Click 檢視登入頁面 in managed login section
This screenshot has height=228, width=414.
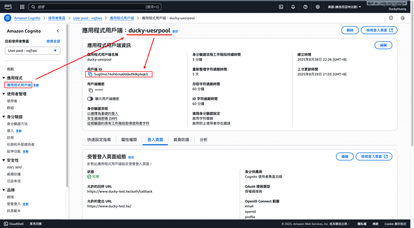pos(374,156)
